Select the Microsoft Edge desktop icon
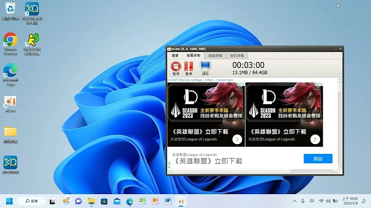The image size is (371, 208). 10,75
